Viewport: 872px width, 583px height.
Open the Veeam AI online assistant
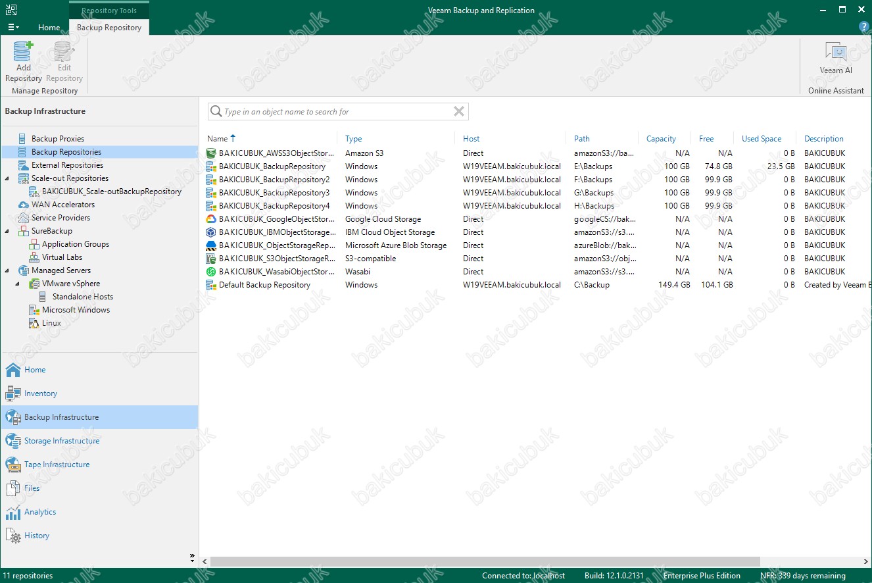836,58
